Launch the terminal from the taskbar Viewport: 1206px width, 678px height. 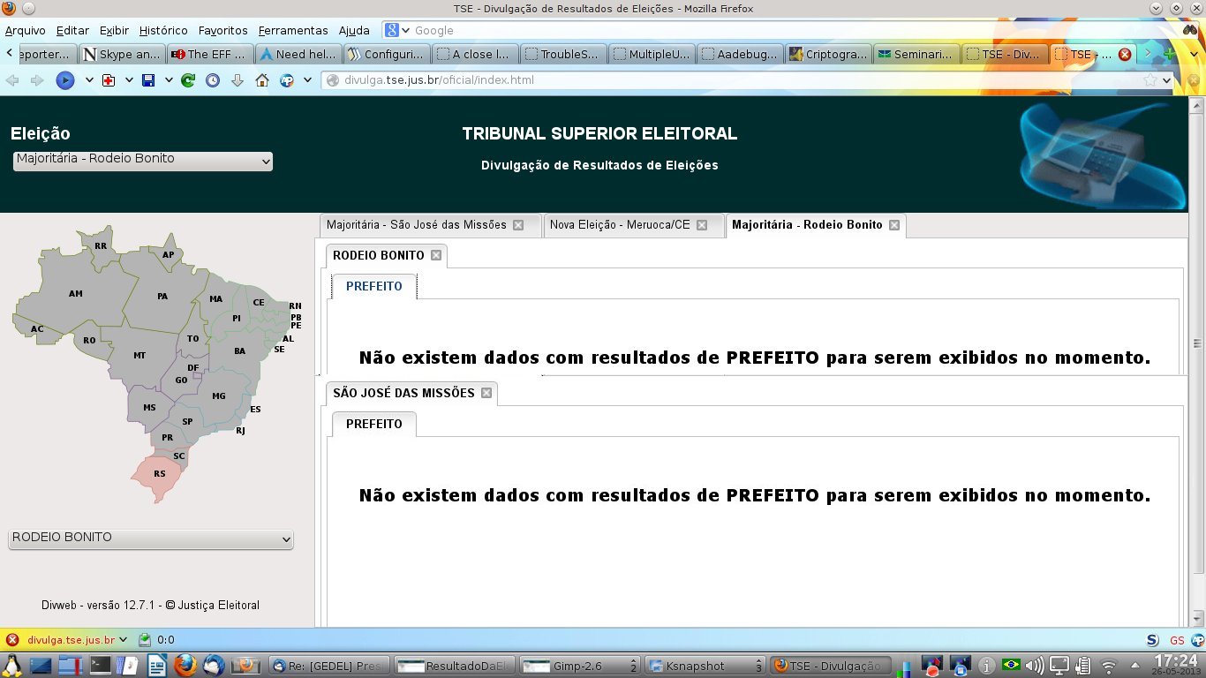pos(101,665)
